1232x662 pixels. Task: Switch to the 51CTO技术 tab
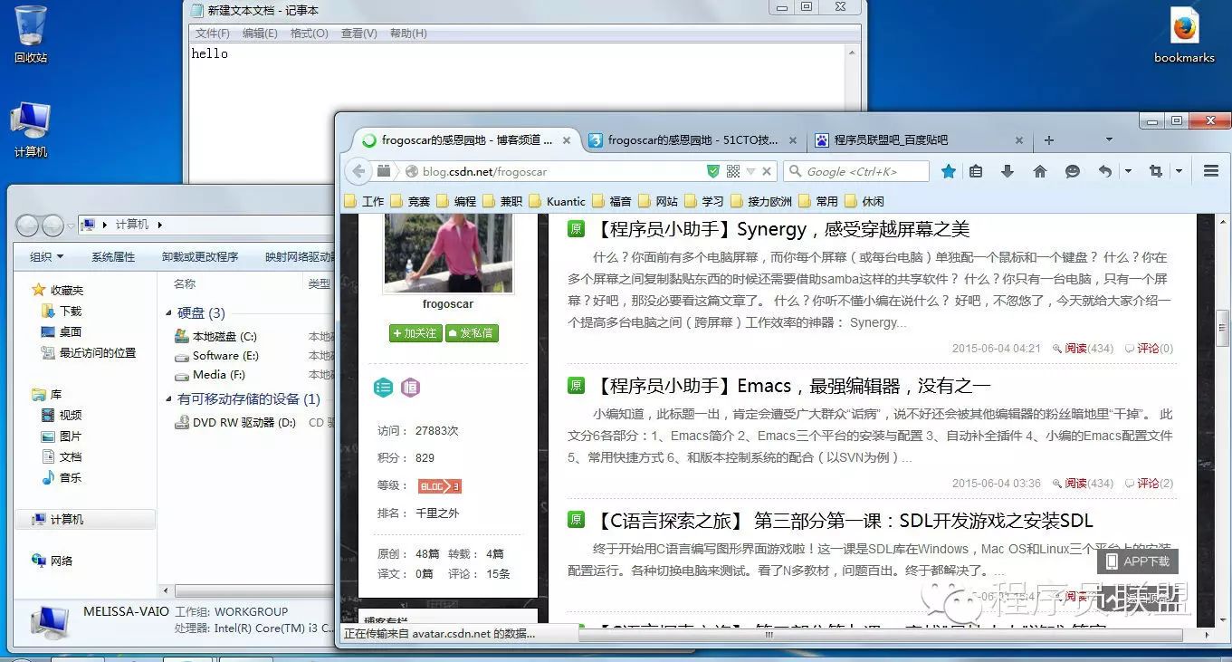[692, 140]
